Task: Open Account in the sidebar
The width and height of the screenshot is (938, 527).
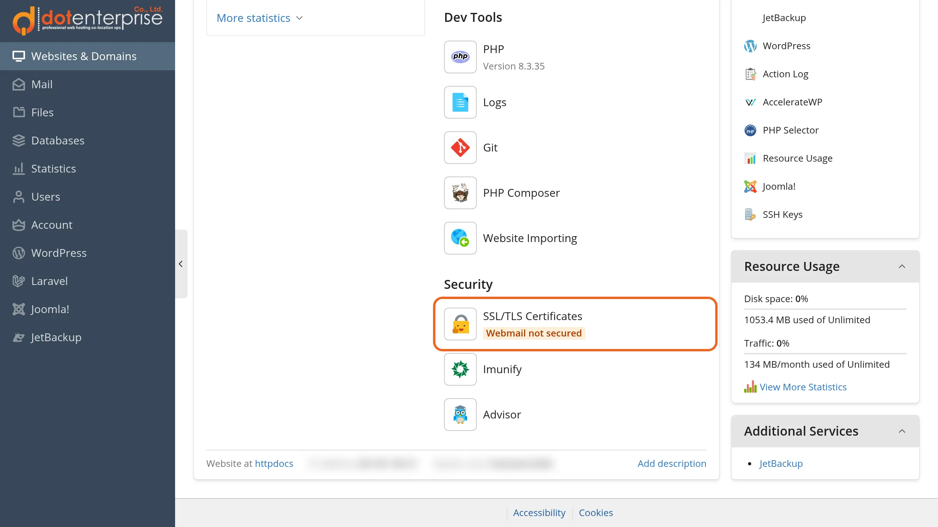Action: coord(88,225)
